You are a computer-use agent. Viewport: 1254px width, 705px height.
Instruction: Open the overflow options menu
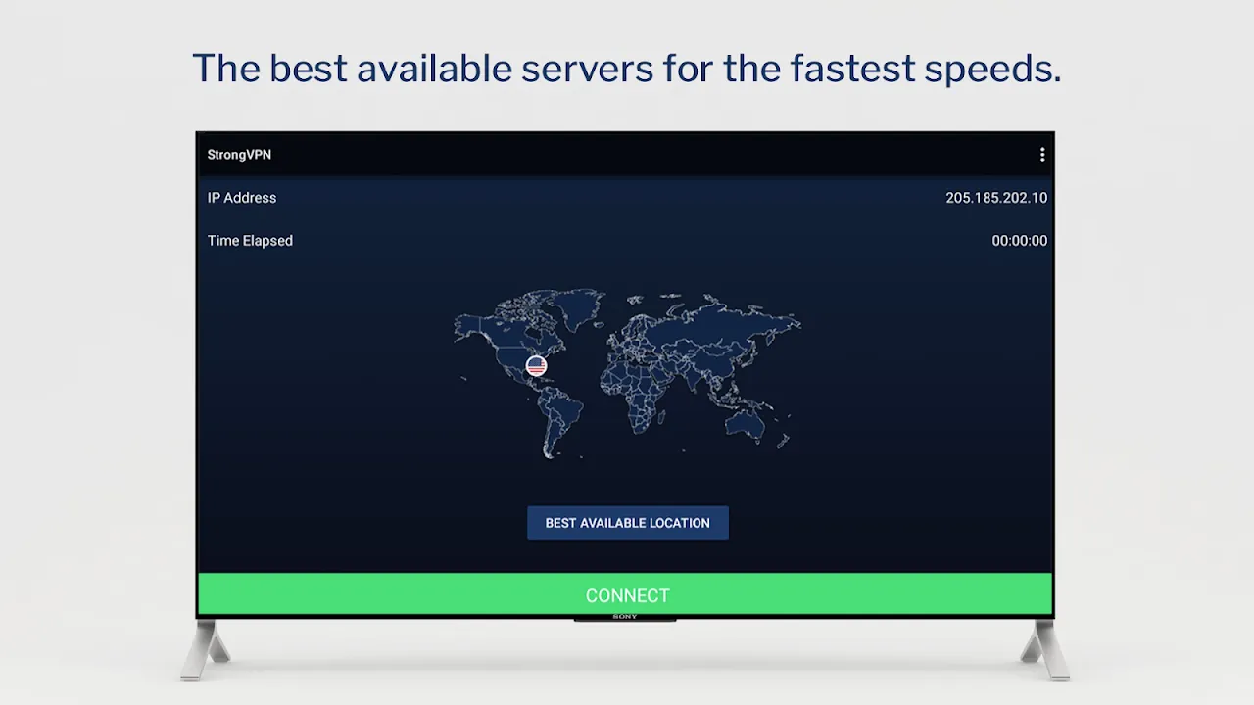click(1042, 154)
